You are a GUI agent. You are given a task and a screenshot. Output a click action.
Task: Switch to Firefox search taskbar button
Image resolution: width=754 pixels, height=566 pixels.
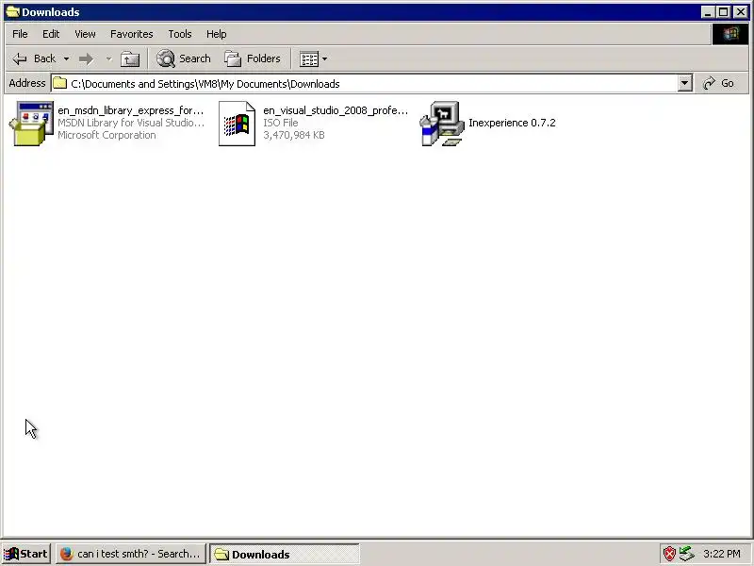[130, 554]
